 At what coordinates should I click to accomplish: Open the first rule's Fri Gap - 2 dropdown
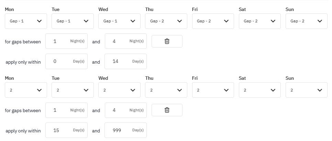(213, 21)
